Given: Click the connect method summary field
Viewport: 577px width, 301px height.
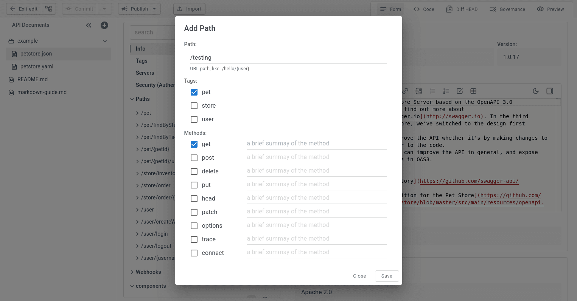Looking at the screenshot, I should pos(317,252).
